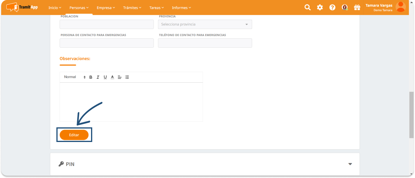Image resolution: width=415 pixels, height=178 pixels.
Task: Open the text alignment option in editor
Action: (x=120, y=77)
